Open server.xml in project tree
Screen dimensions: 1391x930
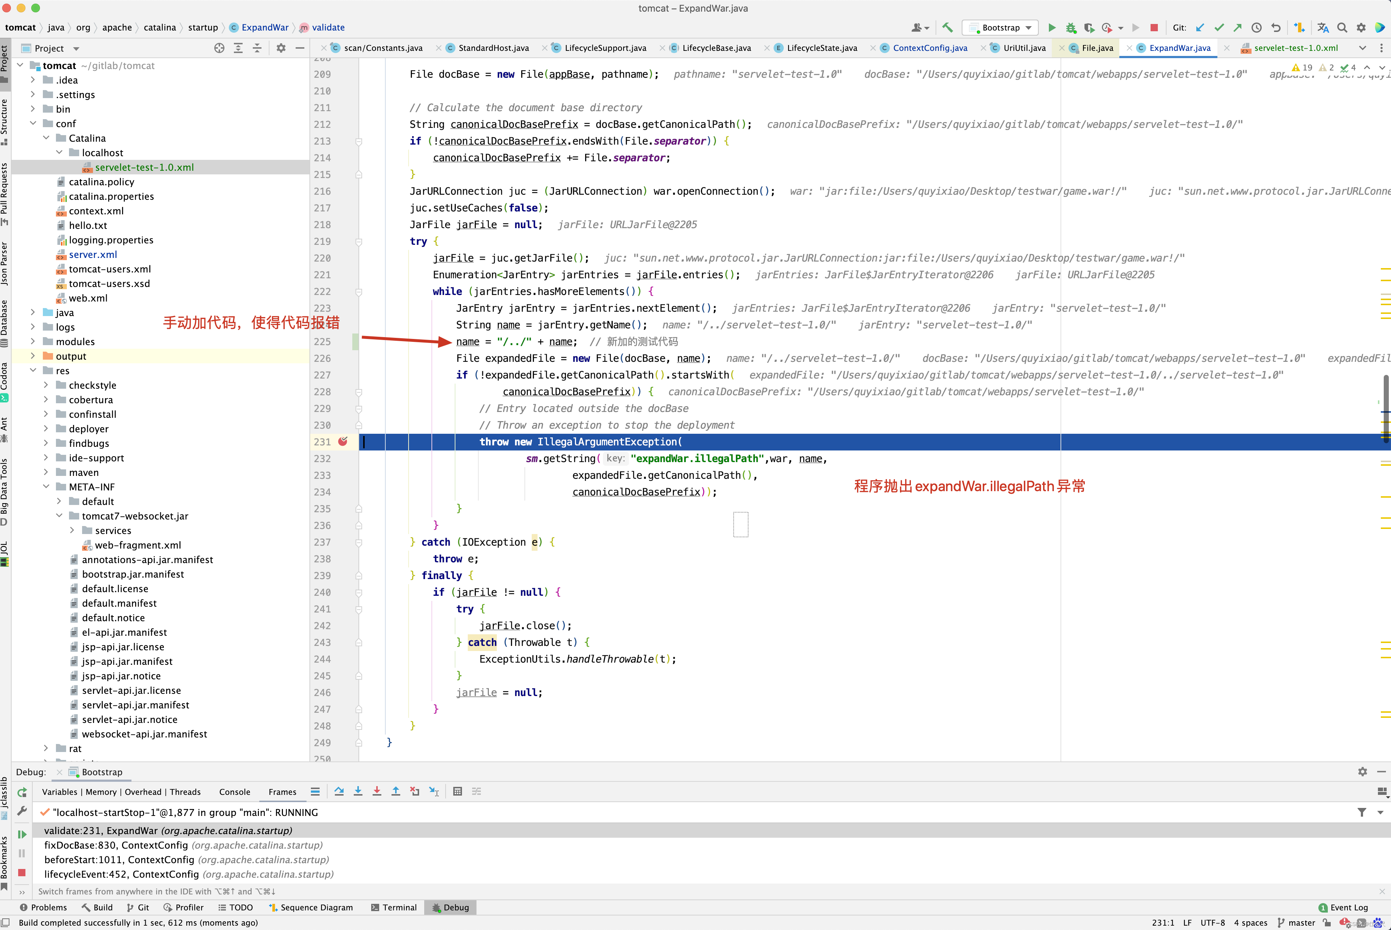93,254
